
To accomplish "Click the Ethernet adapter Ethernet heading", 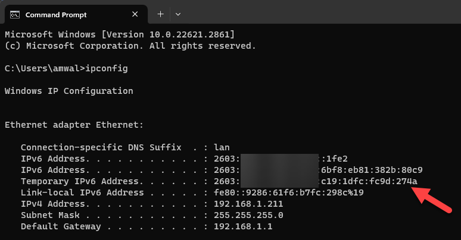I will coord(73,125).
